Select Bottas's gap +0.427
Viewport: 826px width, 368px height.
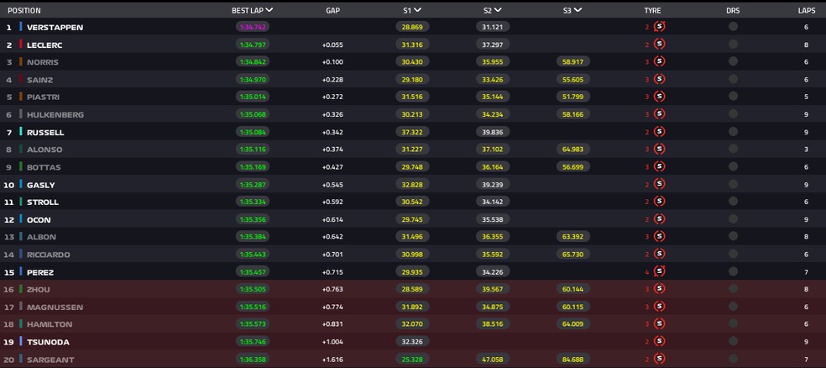[x=332, y=168]
